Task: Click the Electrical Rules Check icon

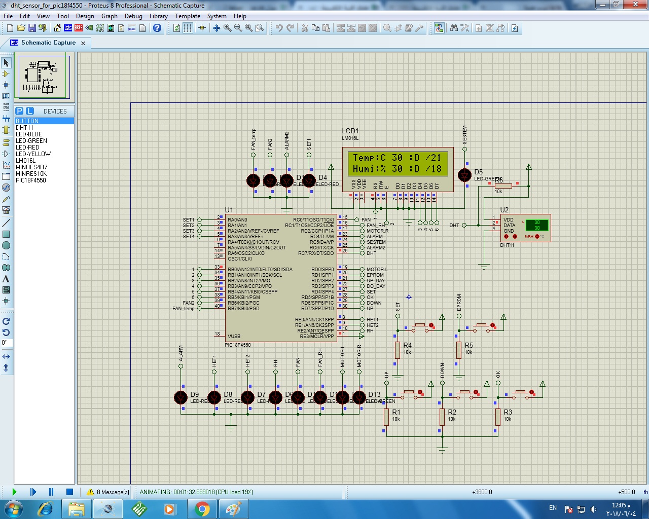Action: click(515, 28)
